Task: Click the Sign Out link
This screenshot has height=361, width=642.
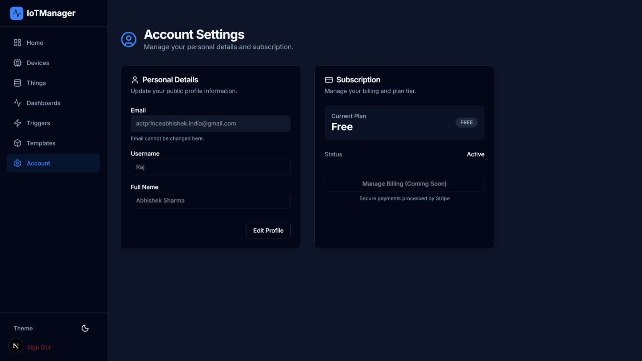Action: (39, 347)
